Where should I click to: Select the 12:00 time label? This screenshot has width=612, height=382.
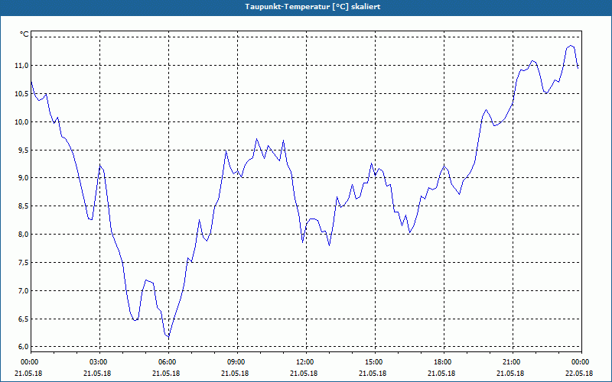[304, 361]
